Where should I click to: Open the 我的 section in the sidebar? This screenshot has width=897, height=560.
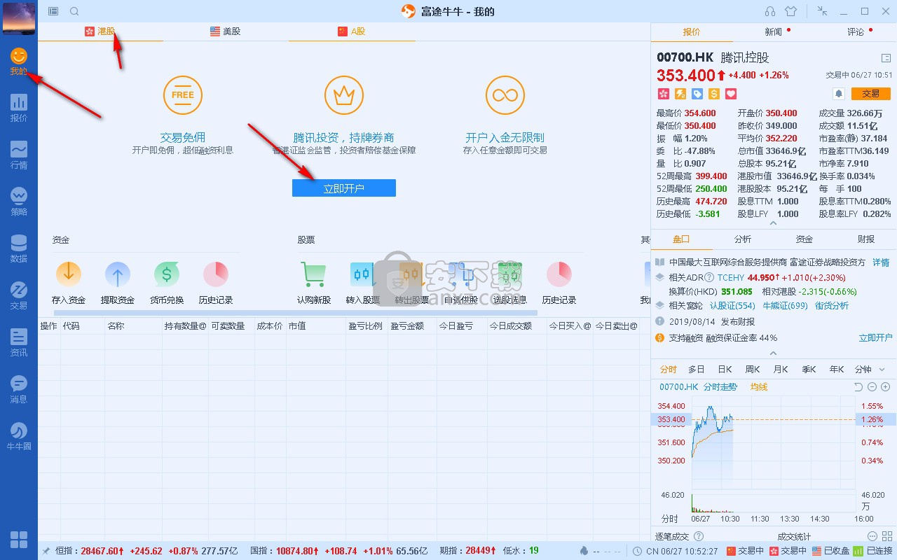pyautogui.click(x=19, y=62)
